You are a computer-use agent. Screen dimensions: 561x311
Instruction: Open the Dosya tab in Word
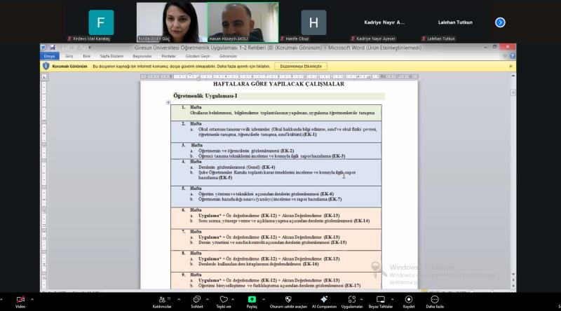49,55
